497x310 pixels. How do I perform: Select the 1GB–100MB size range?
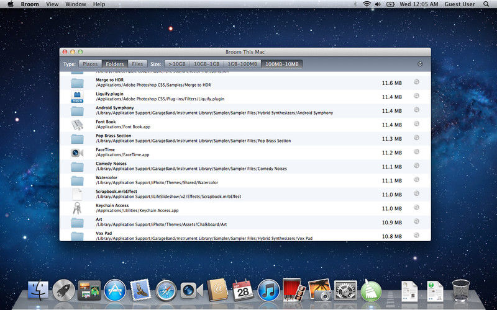tap(242, 64)
